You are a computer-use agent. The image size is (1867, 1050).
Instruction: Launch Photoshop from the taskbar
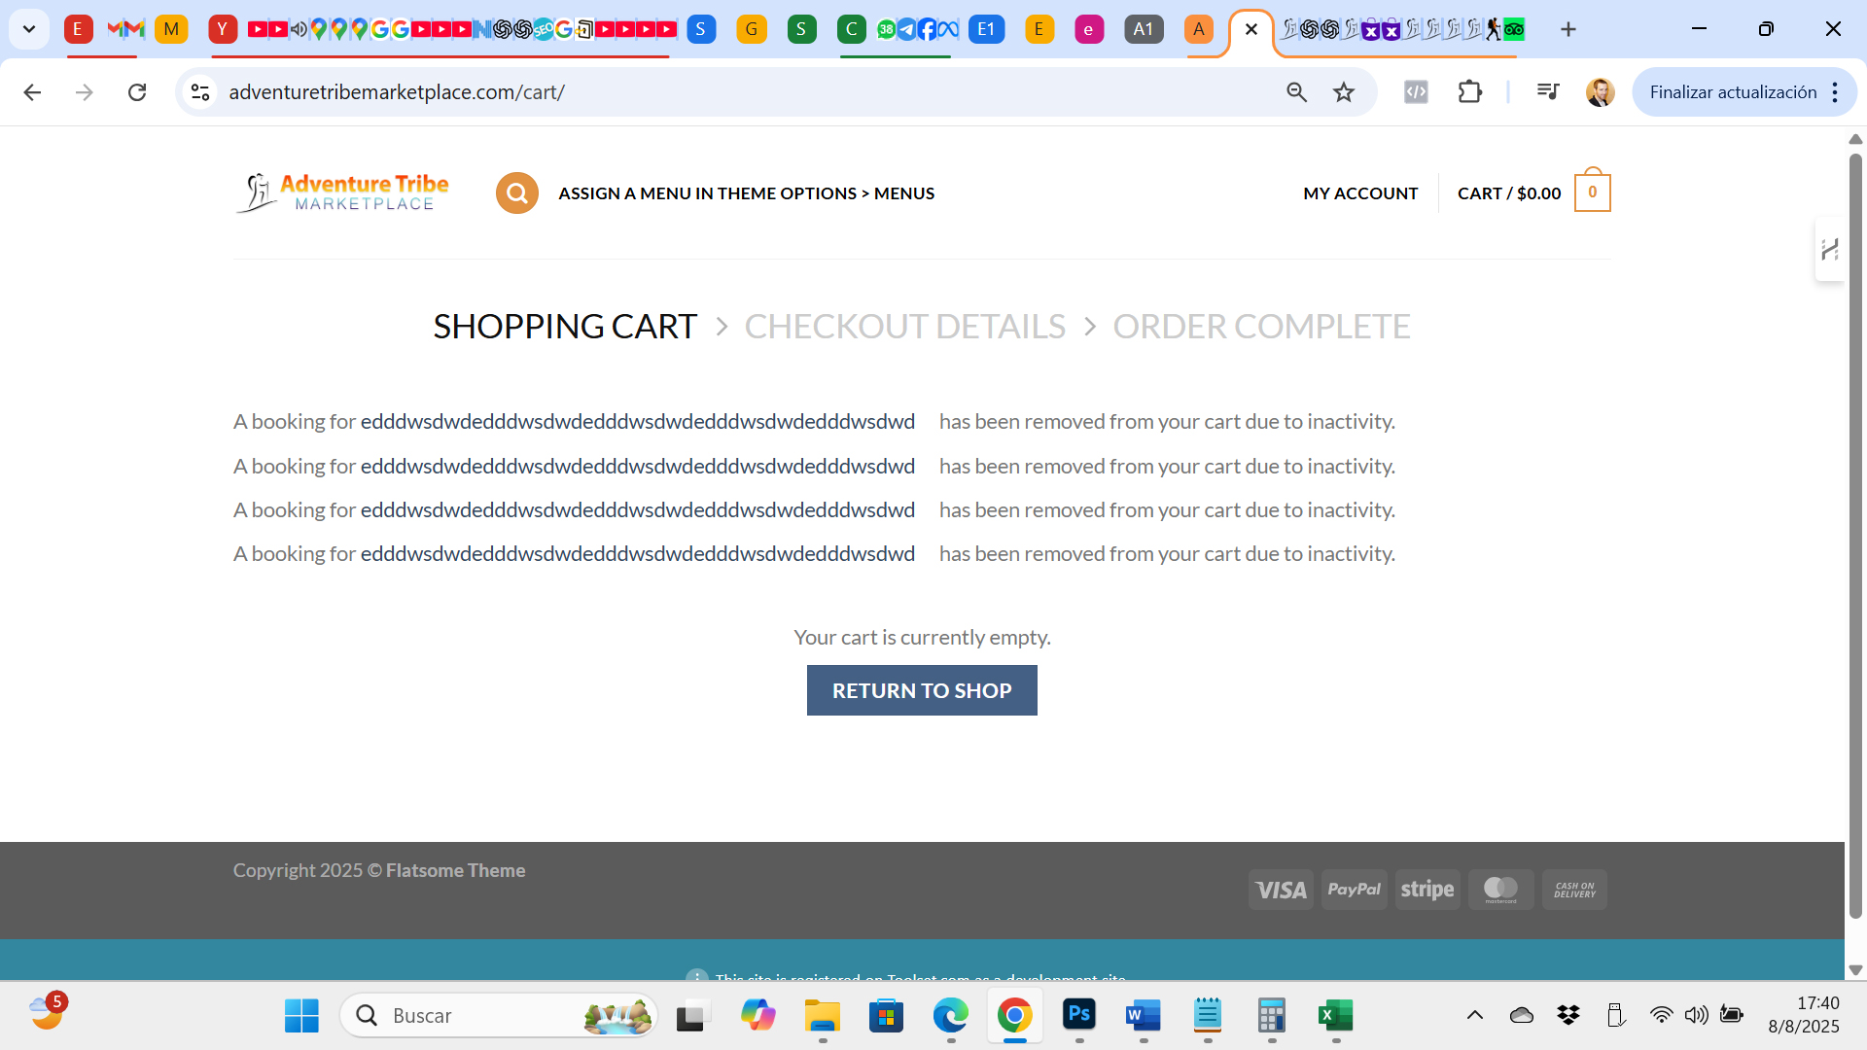[1079, 1016]
